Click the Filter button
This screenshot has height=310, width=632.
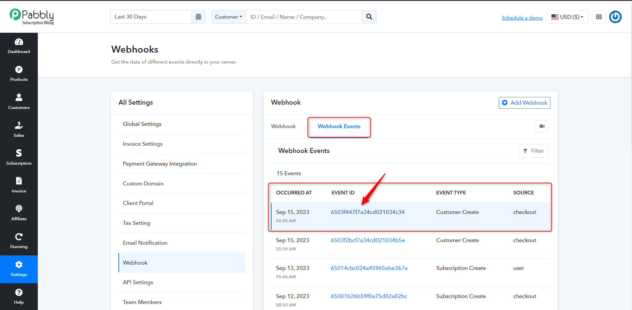533,151
